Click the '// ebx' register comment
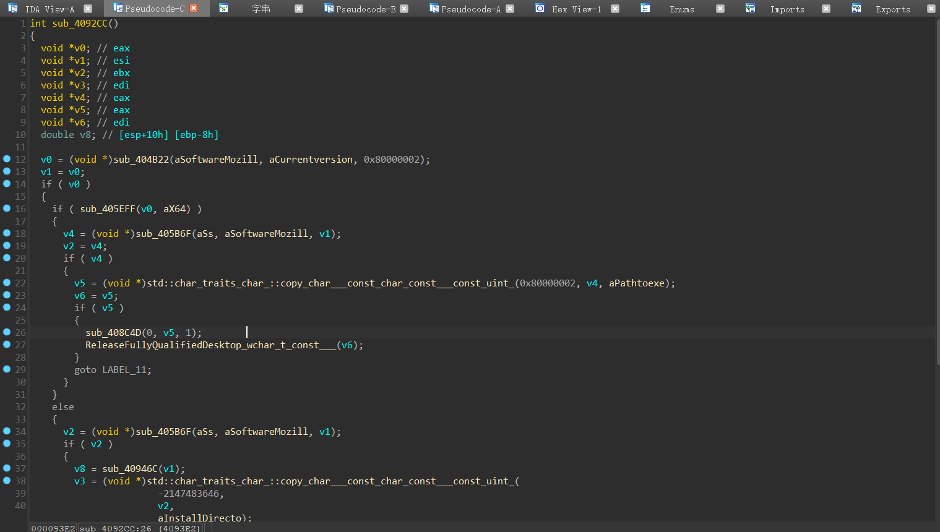This screenshot has width=940, height=532. click(113, 73)
